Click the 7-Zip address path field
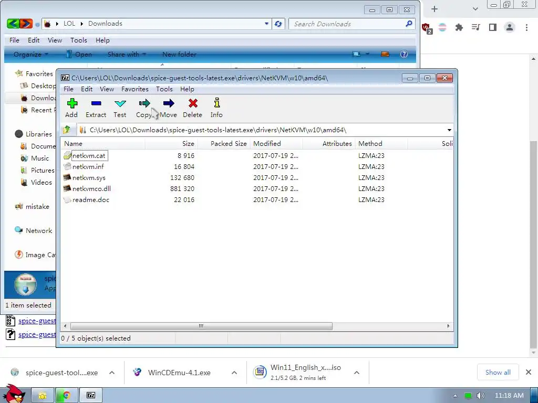The width and height of the screenshot is (538, 403). 261,130
